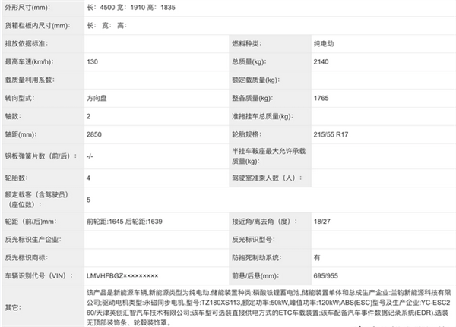Select overhang value 695/955
Viewport: 456px width, 327px height.
pyautogui.click(x=326, y=276)
